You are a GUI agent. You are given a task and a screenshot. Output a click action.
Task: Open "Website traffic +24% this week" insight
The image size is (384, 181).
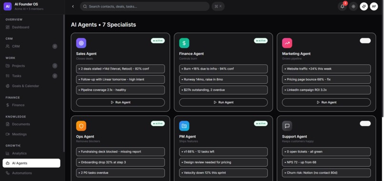click(326, 69)
